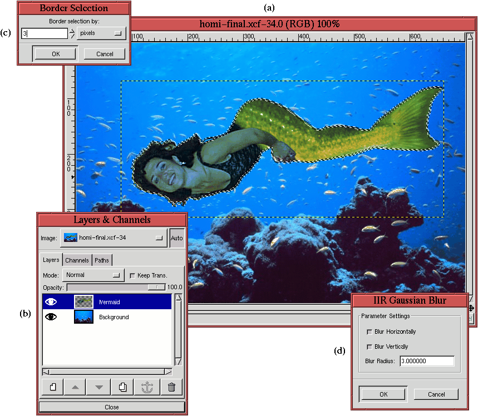The height and width of the screenshot is (416, 478).
Task: Toggle visibility of the Background layer
Action: 51,317
